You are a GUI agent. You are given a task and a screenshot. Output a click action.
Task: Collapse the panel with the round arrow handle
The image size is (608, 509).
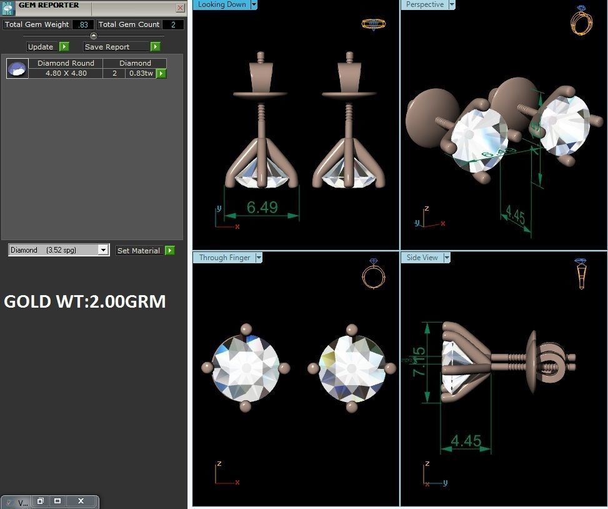coord(94,36)
